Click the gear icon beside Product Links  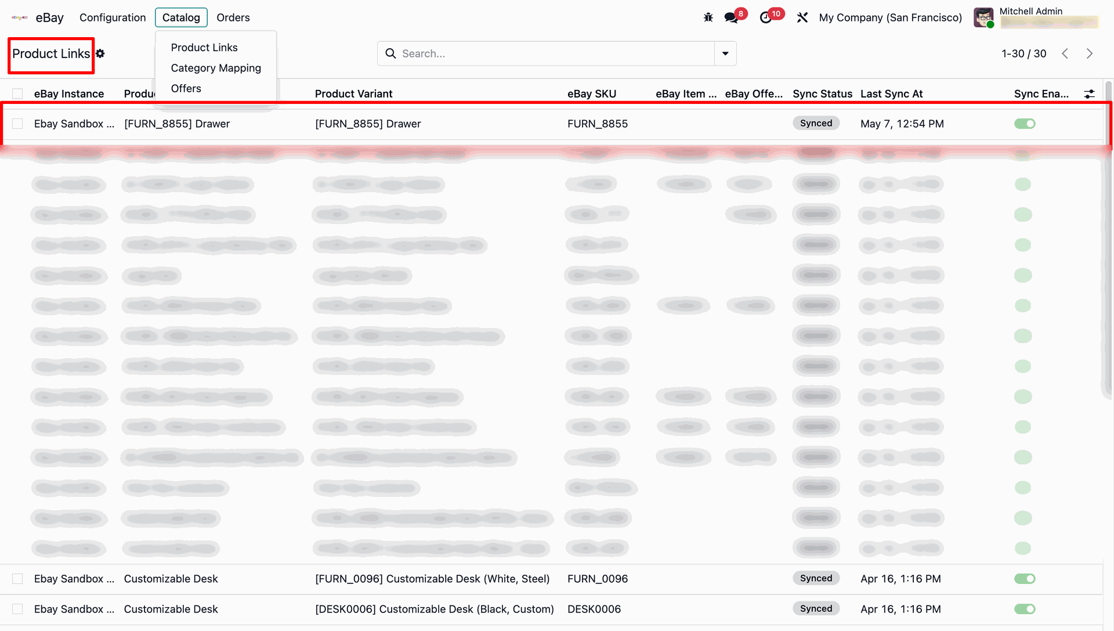[100, 53]
